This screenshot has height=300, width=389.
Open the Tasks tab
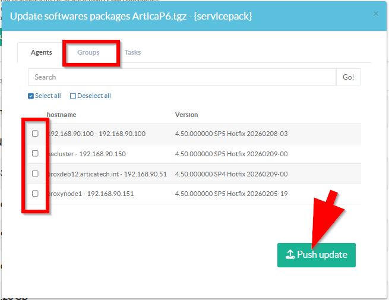pyautogui.click(x=132, y=52)
